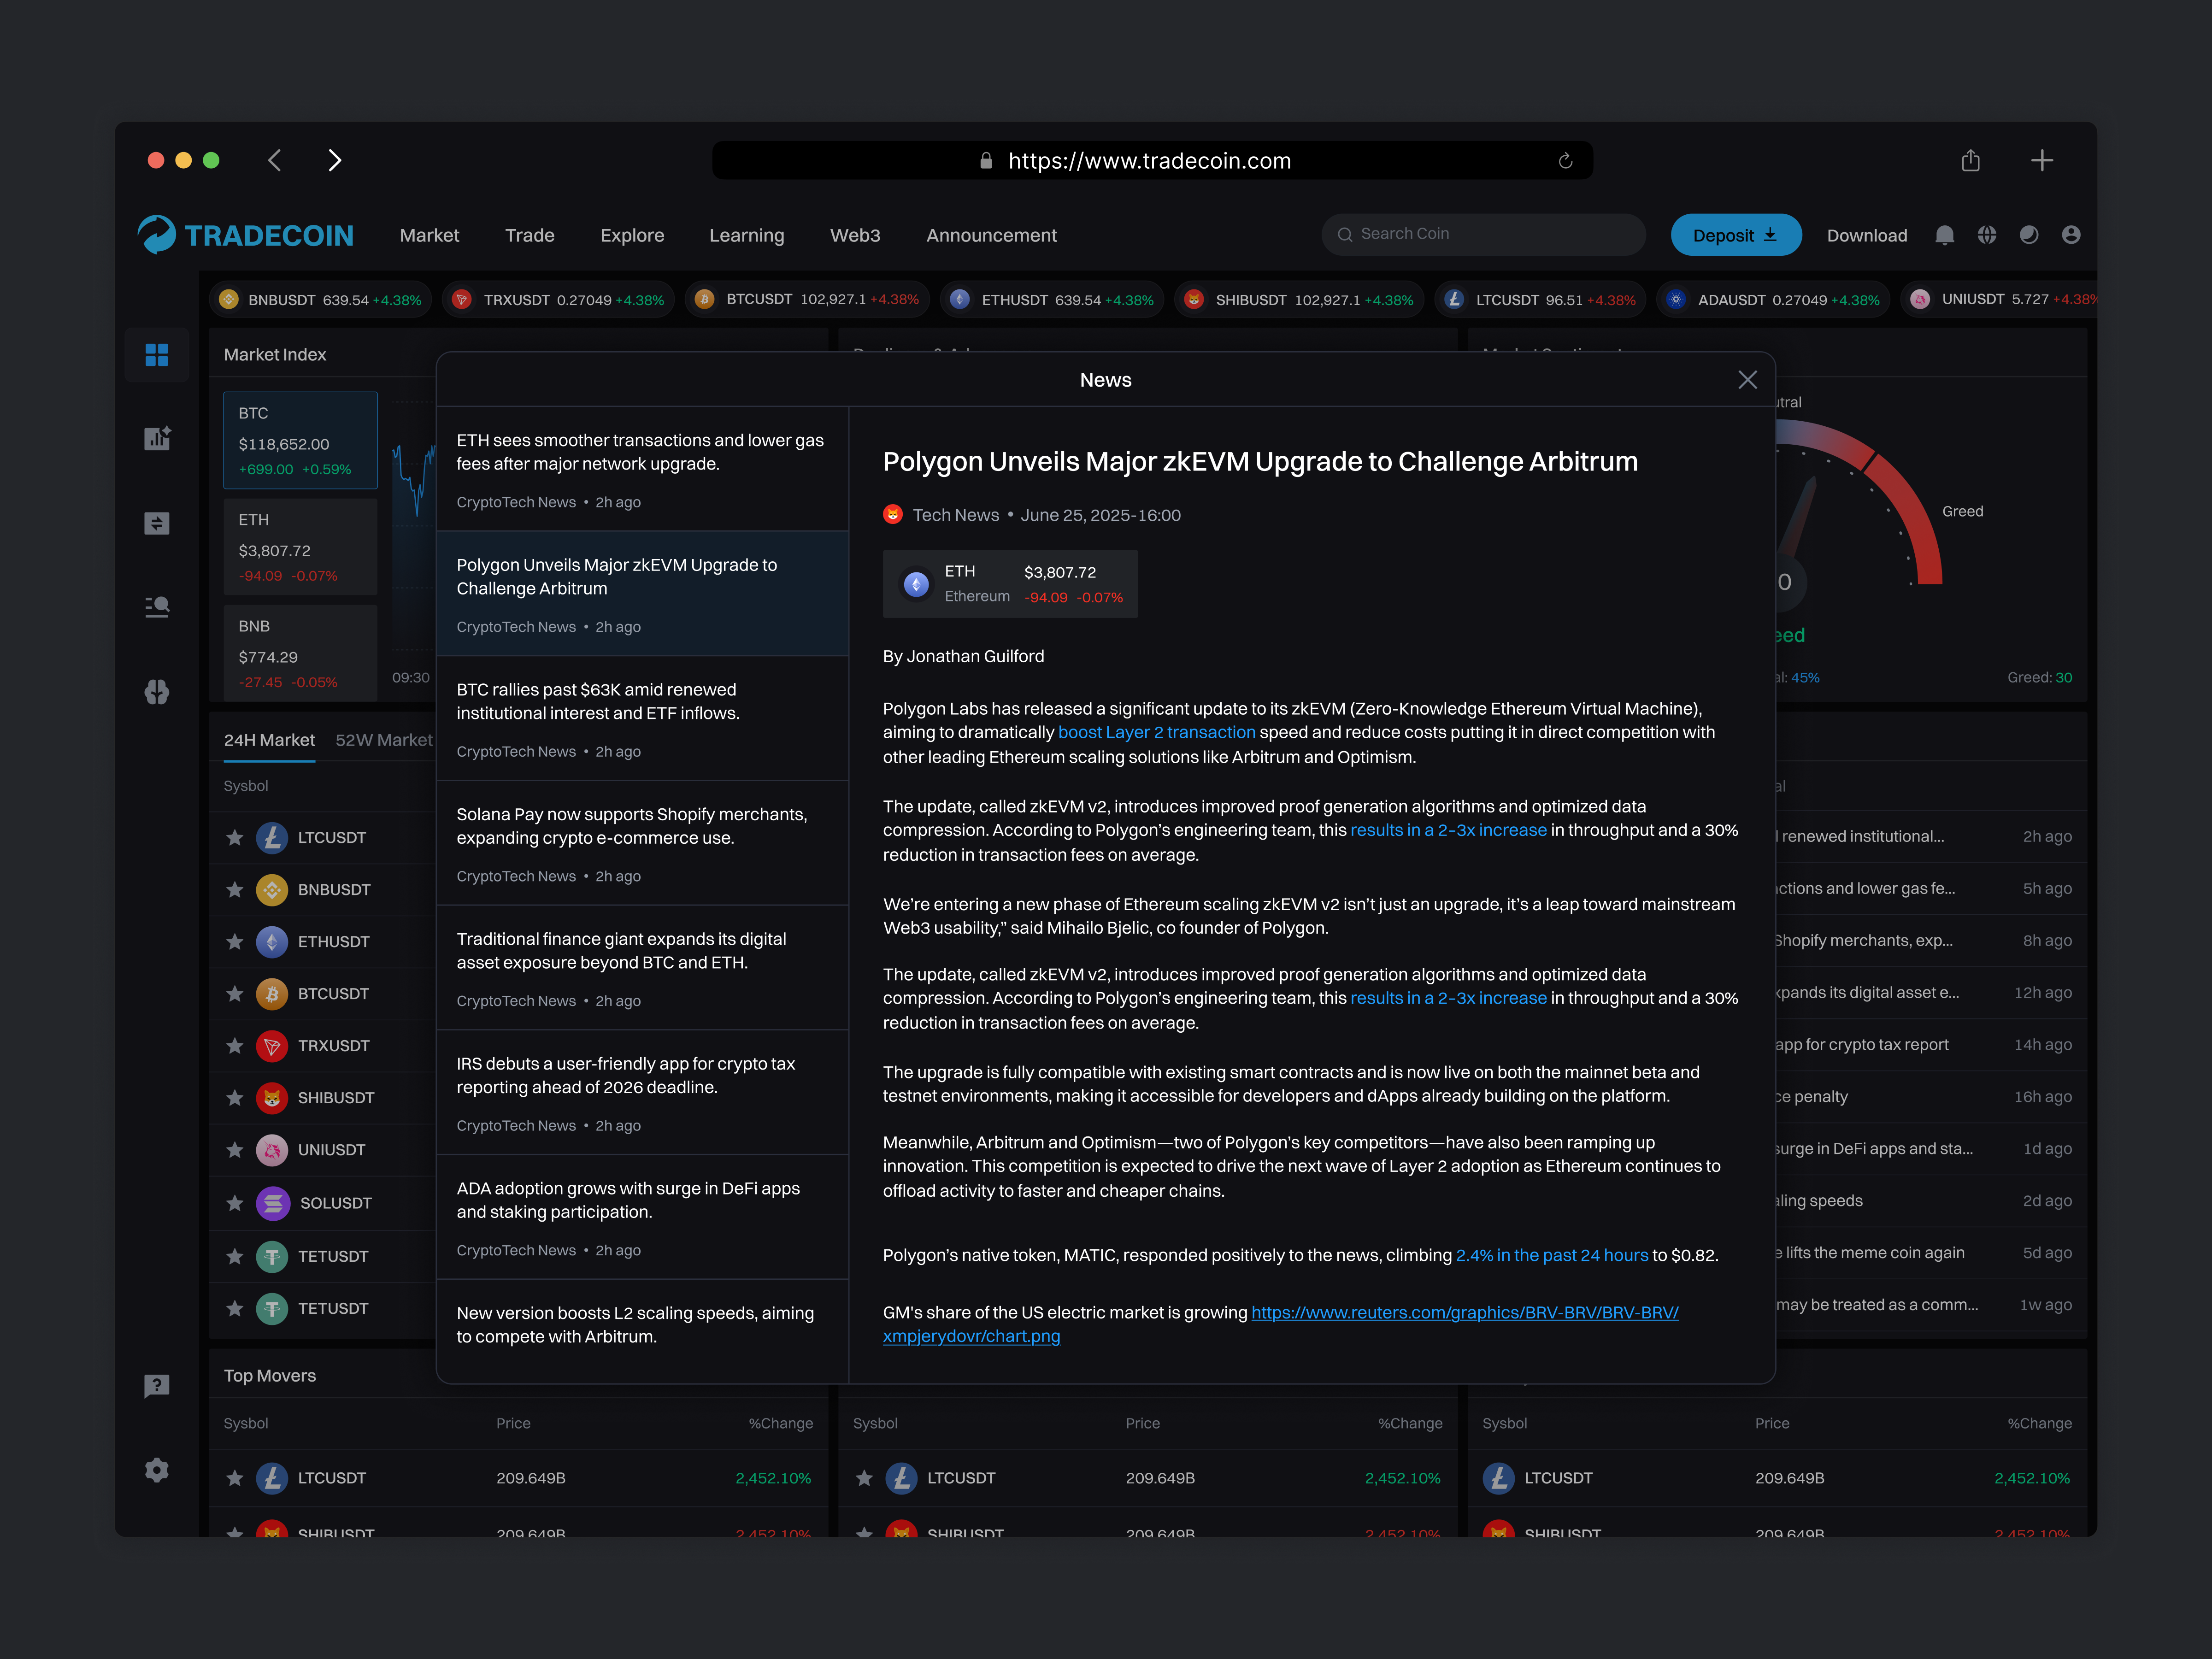Star the SOLUSDT market row
2212x1659 pixels.
(x=235, y=1203)
